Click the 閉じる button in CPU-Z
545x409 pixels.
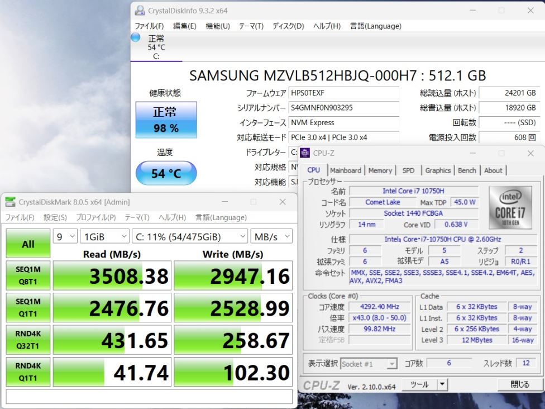tap(520, 384)
